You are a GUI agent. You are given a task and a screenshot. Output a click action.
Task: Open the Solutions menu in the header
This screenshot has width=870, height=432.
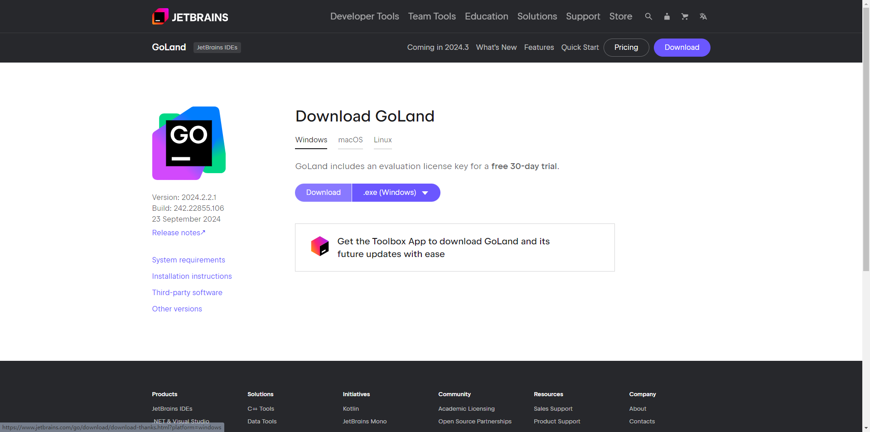point(537,16)
